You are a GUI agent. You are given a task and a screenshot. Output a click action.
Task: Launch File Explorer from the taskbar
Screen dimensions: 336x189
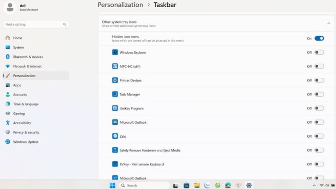(197, 185)
